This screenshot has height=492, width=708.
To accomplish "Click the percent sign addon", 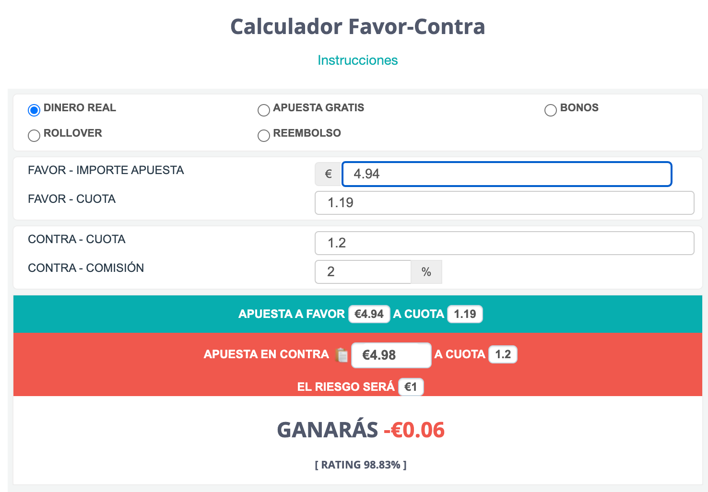I will coord(426,272).
